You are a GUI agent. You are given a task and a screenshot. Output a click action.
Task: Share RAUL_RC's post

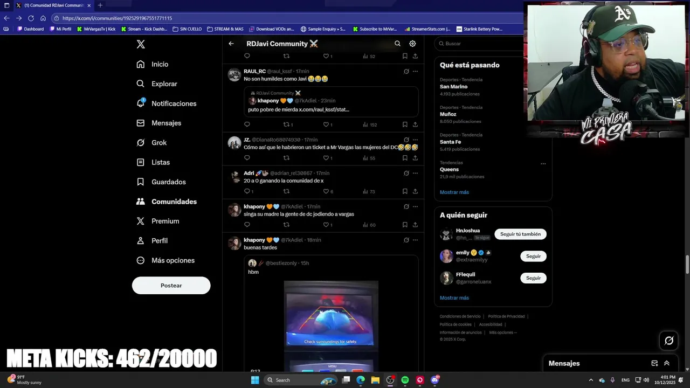(x=415, y=124)
